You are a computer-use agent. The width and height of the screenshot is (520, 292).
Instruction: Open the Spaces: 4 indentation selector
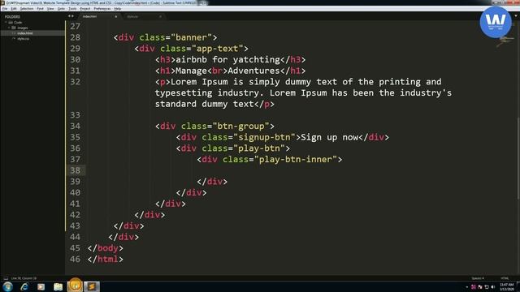click(x=478, y=278)
